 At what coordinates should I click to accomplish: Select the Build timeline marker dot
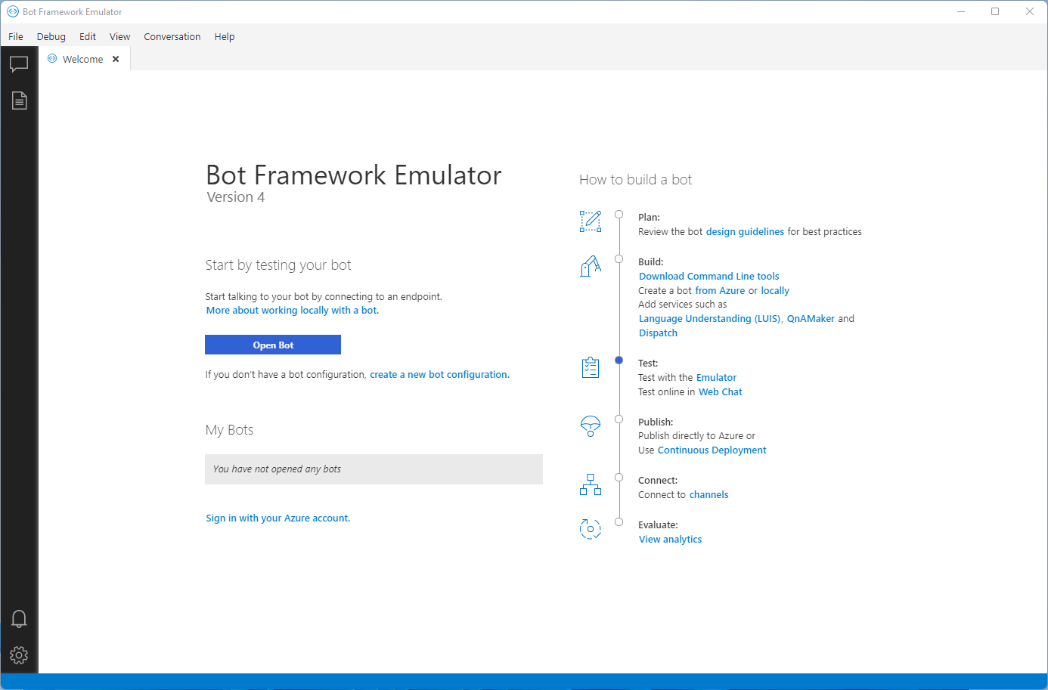pyautogui.click(x=619, y=259)
